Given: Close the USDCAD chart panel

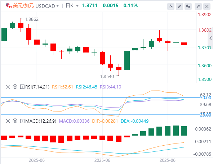Looking at the screenshot, I should [x=207, y=6].
